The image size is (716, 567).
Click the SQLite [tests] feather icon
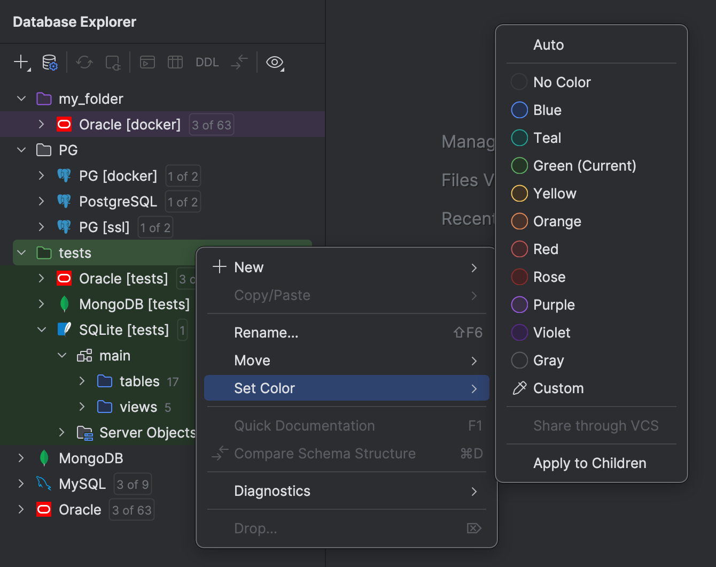coord(64,330)
